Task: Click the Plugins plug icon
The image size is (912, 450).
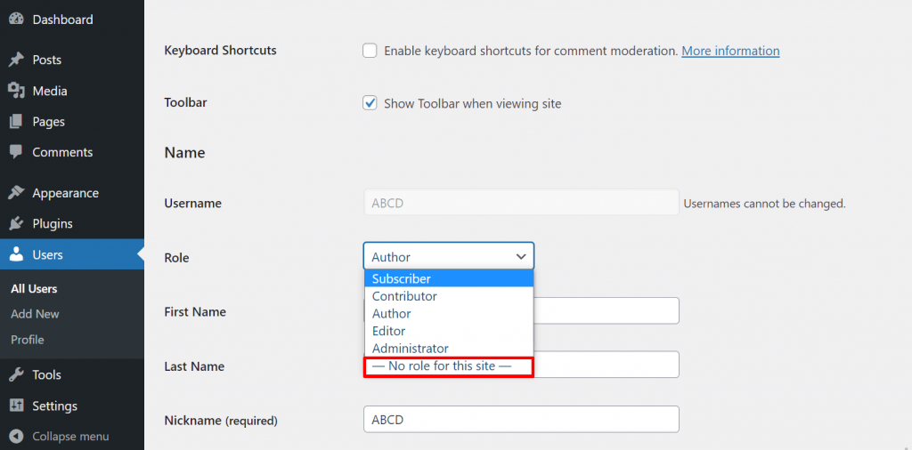Action: click(16, 223)
